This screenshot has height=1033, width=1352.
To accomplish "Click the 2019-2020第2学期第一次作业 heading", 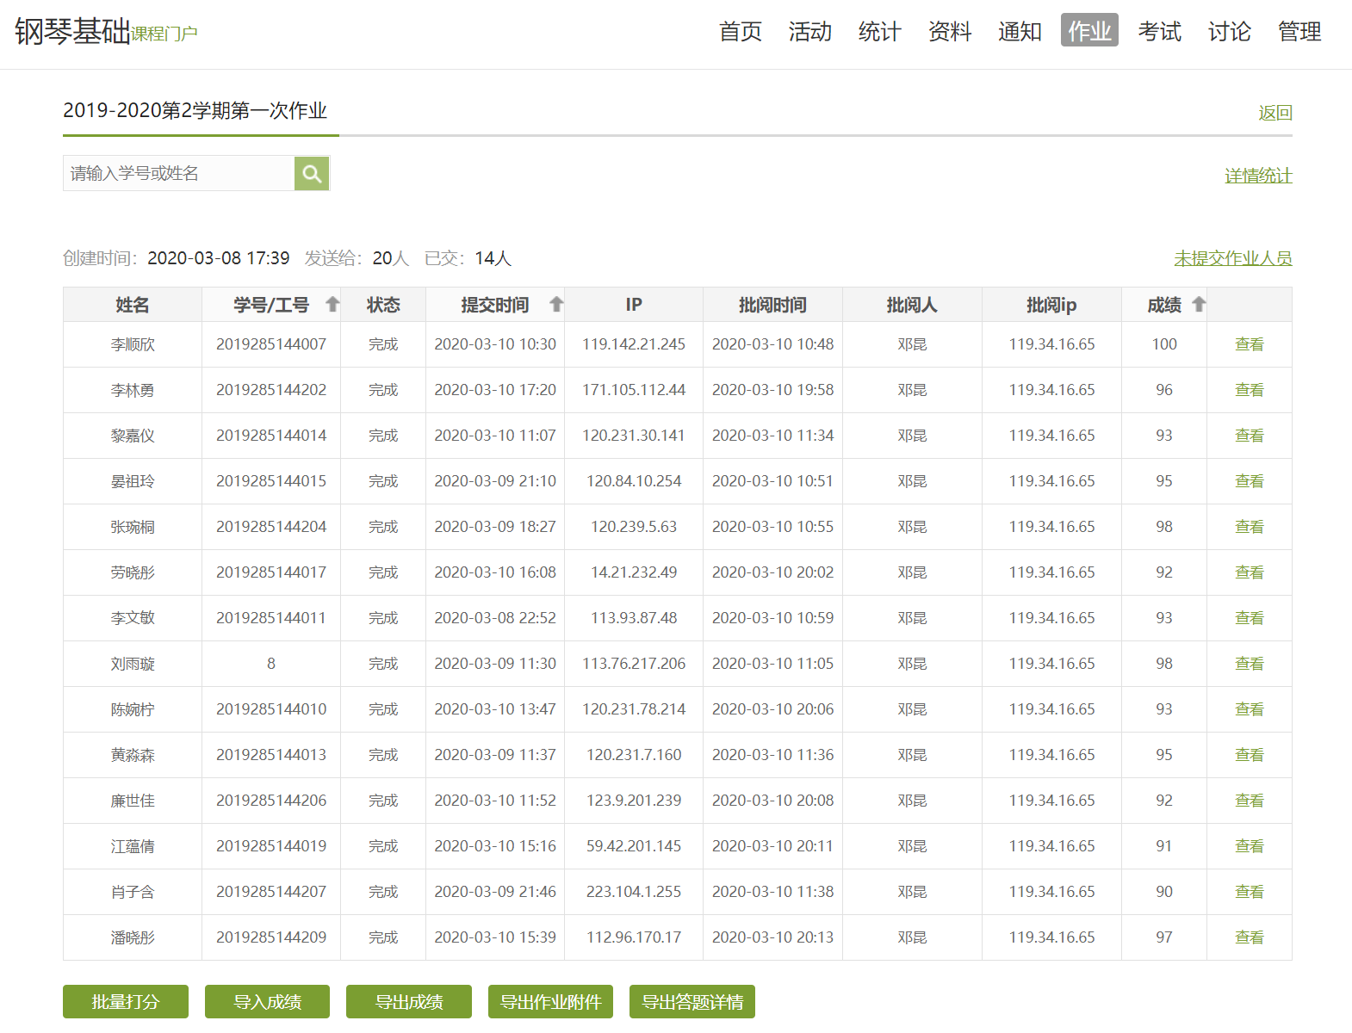I will click(x=195, y=111).
